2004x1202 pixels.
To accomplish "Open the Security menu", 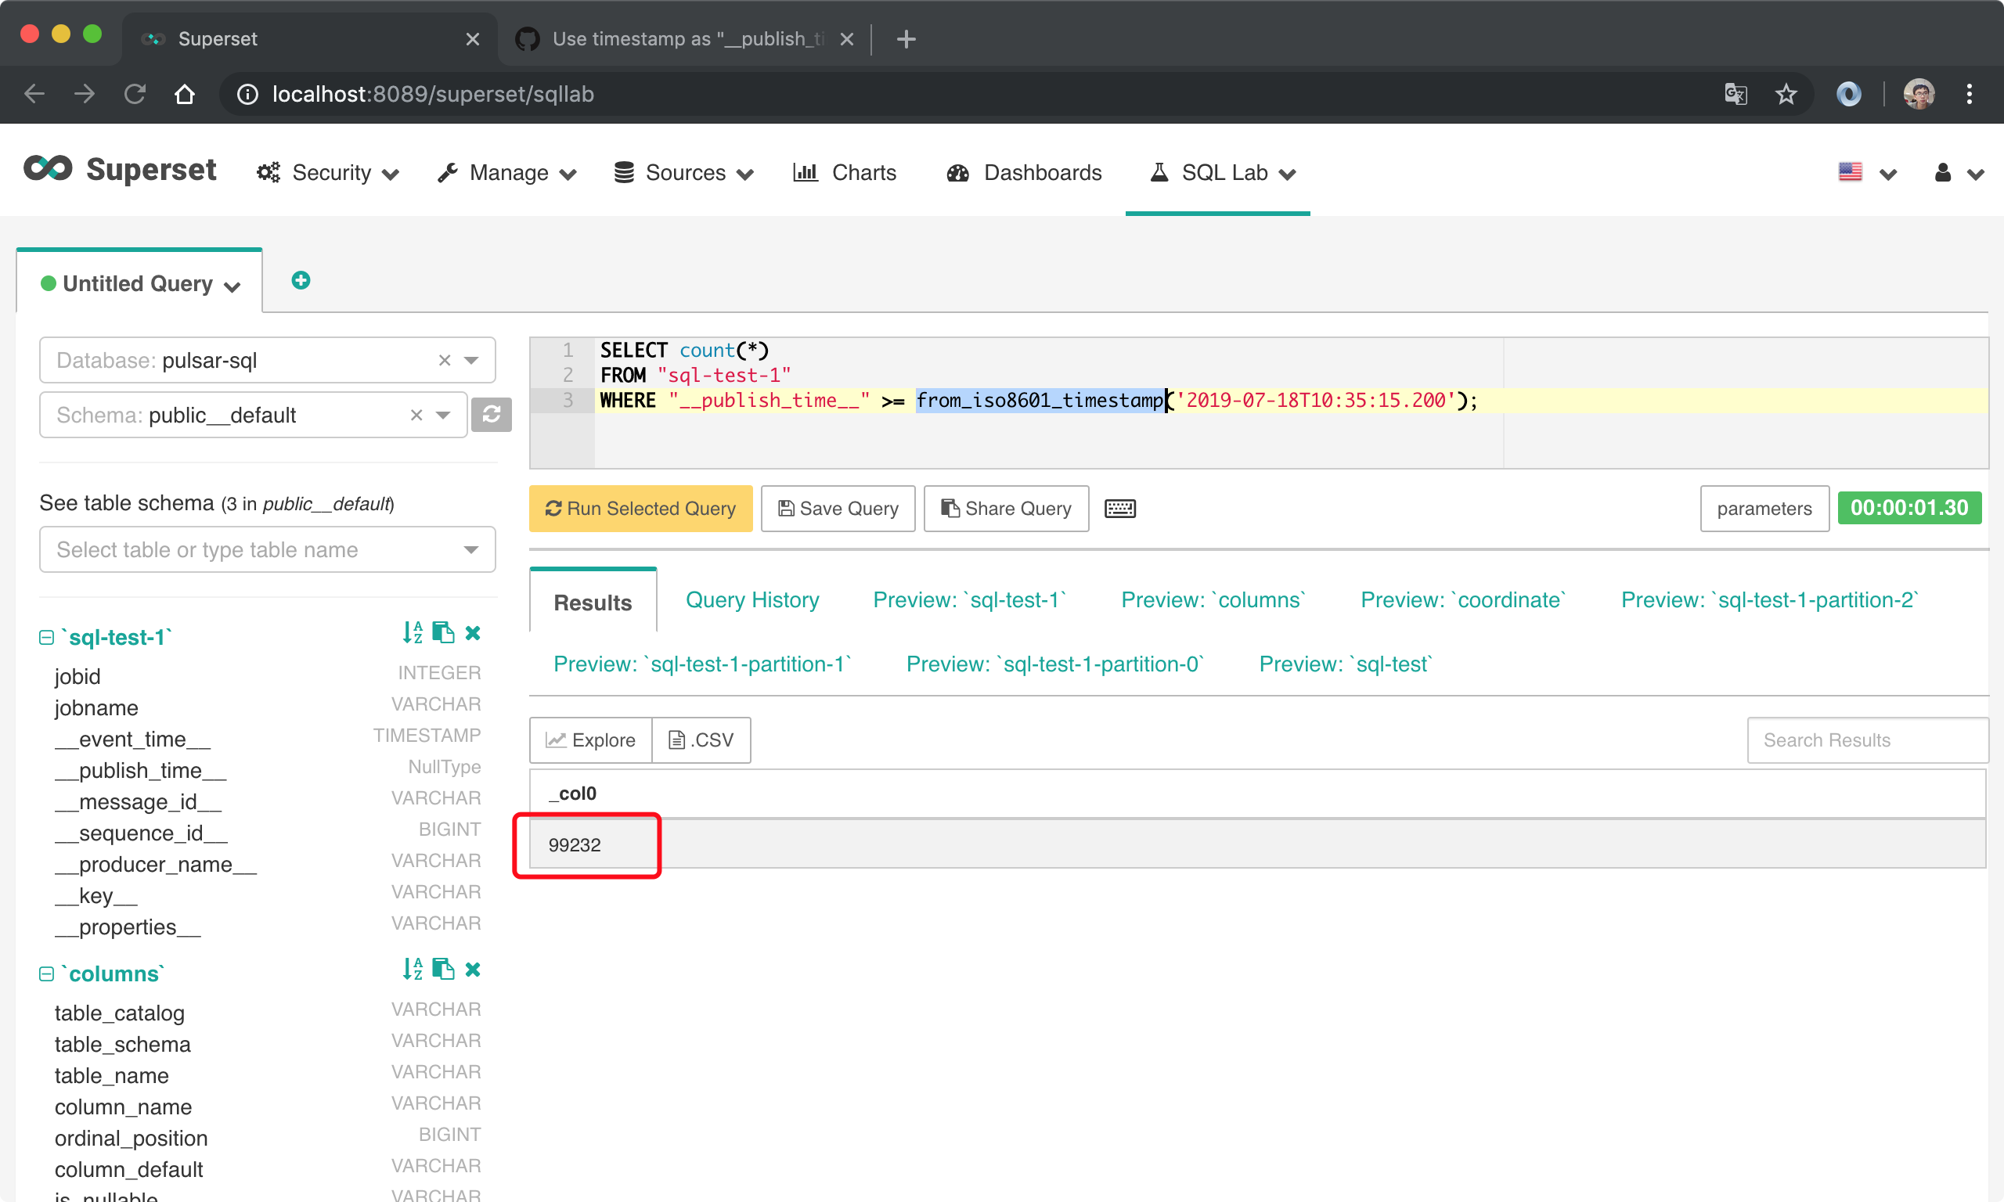I will (327, 172).
